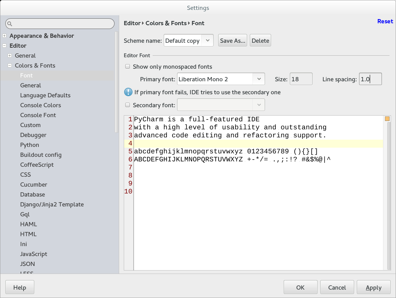The width and height of the screenshot is (396, 298).
Task: Collapse the Editor tree node
Action: coord(4,46)
